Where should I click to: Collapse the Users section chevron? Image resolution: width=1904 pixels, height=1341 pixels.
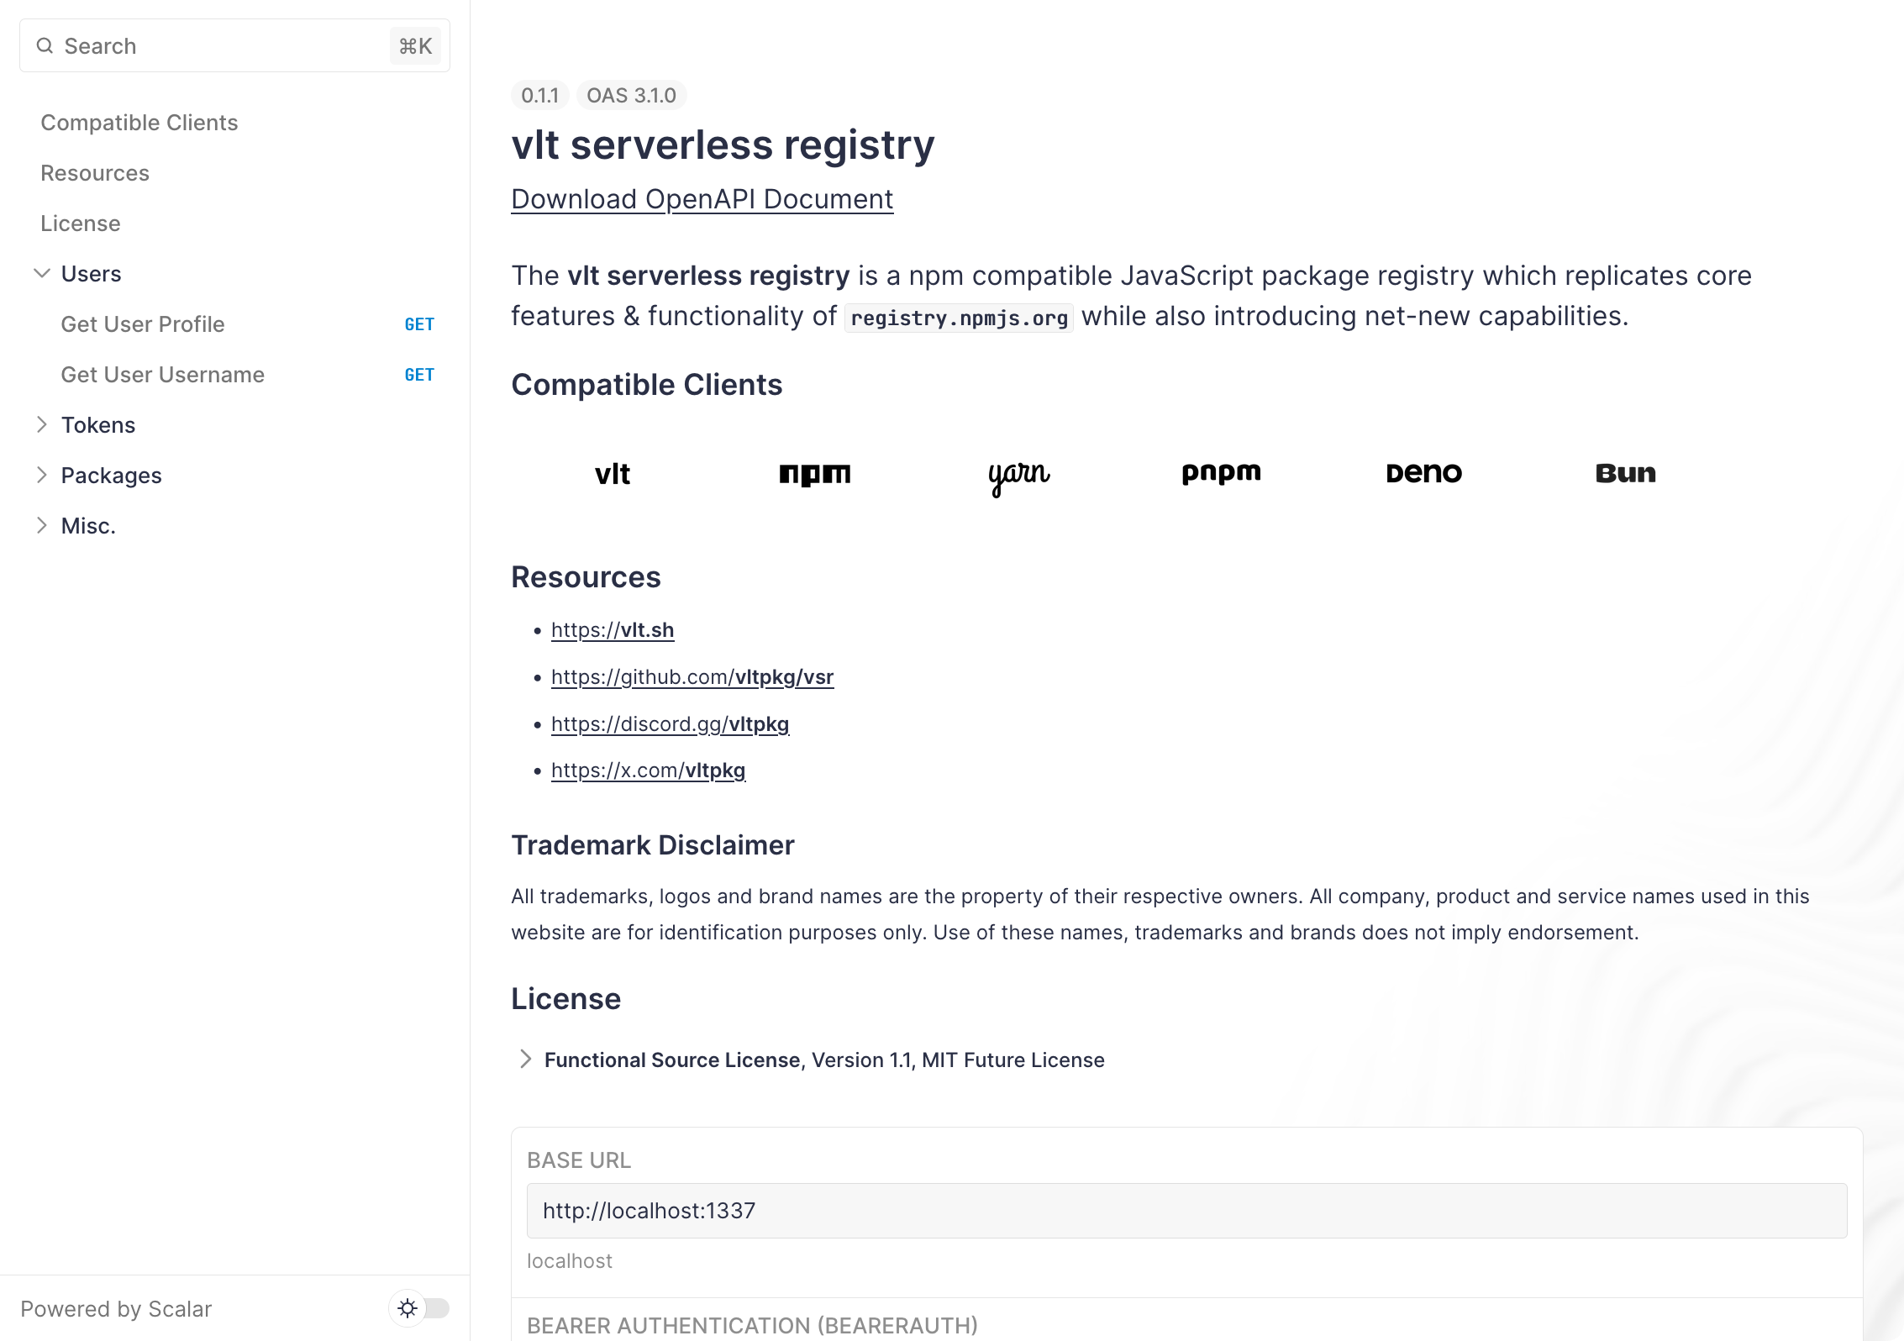(42, 274)
